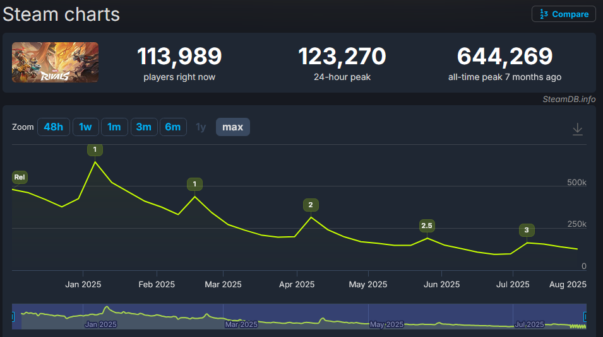Select the max zoom range
603x337 pixels.
point(232,127)
